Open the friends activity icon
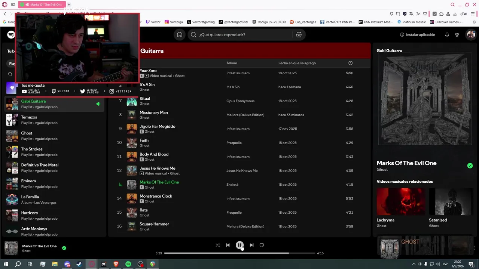This screenshot has width=479, height=269. [457, 35]
